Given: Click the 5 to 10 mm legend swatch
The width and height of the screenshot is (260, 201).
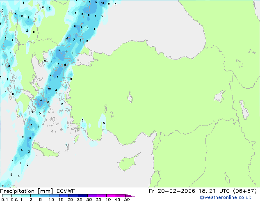Looking at the screenshot, I should click(45, 196).
